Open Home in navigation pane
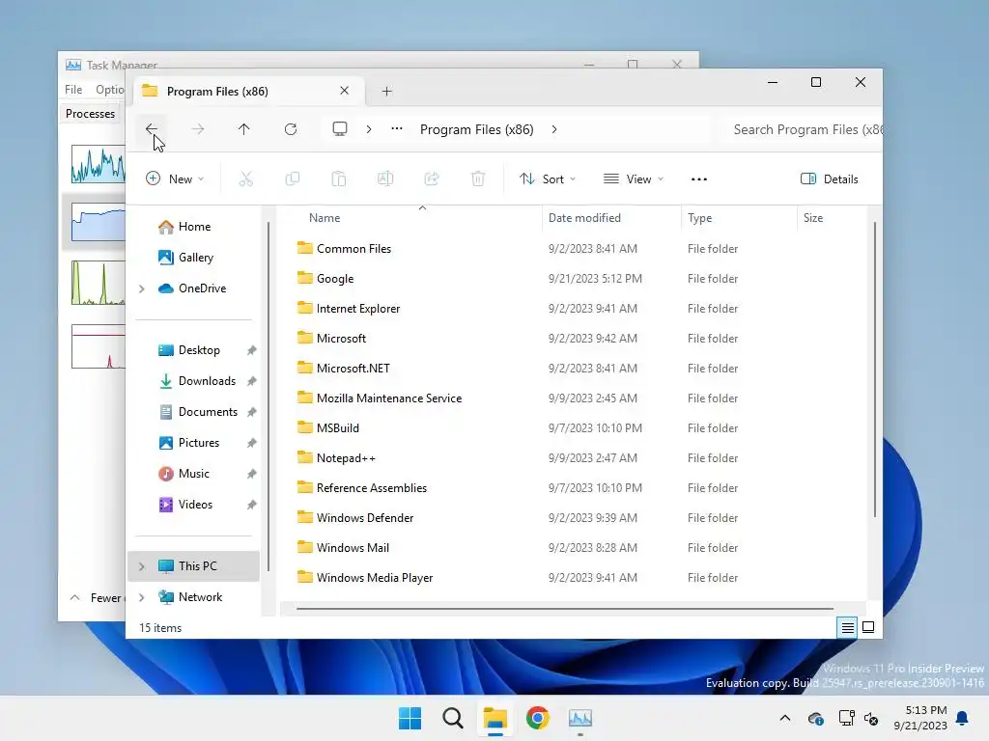The width and height of the screenshot is (989, 741). click(x=194, y=226)
